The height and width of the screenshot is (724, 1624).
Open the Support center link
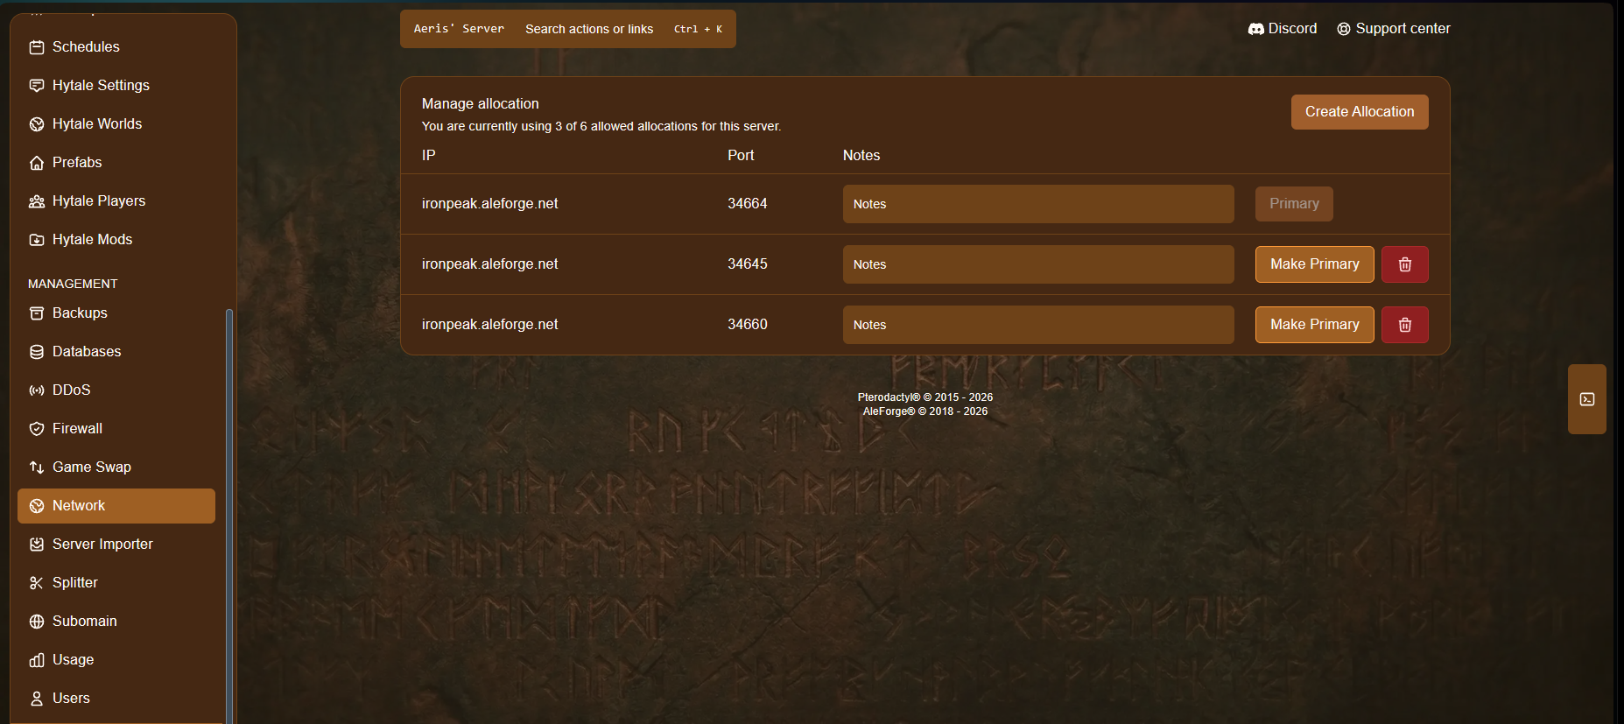1394,29
